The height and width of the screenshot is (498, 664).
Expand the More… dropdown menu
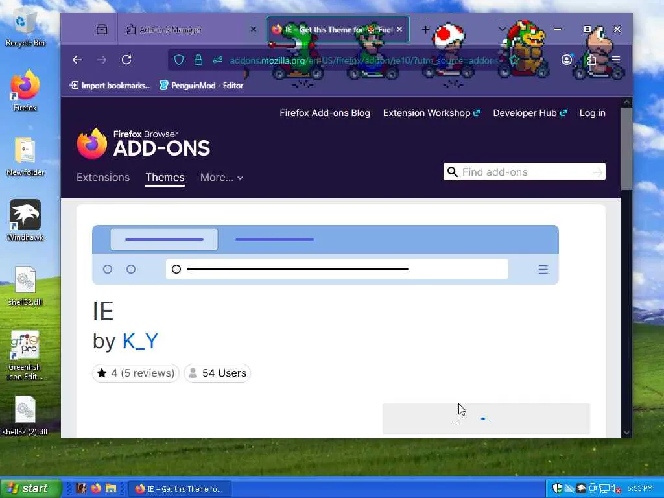pyautogui.click(x=222, y=178)
